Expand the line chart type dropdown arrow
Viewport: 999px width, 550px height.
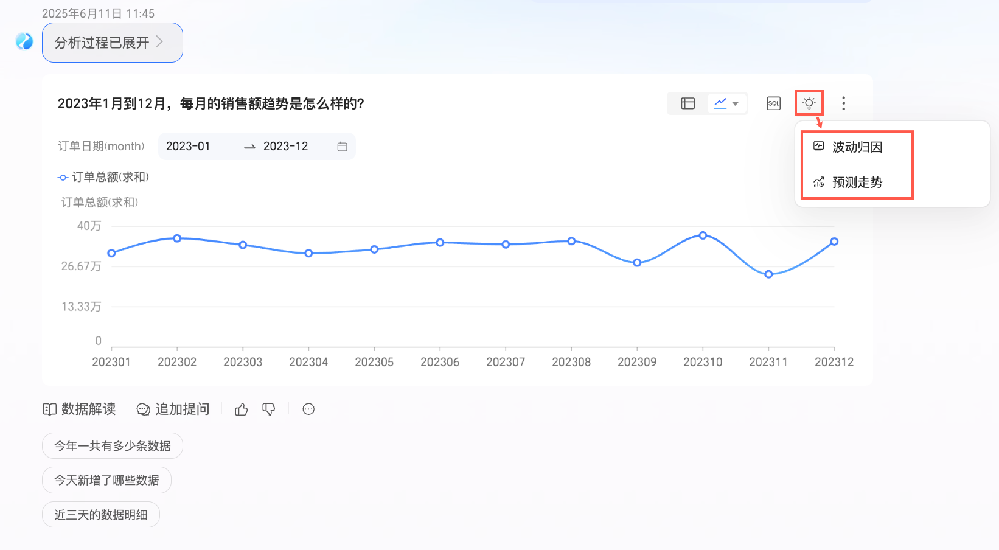point(735,103)
